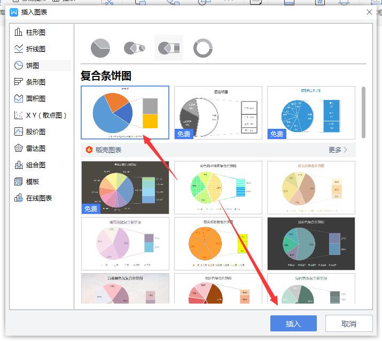Click the template list vertical scrollbar
The image size is (382, 341).
tap(363, 112)
